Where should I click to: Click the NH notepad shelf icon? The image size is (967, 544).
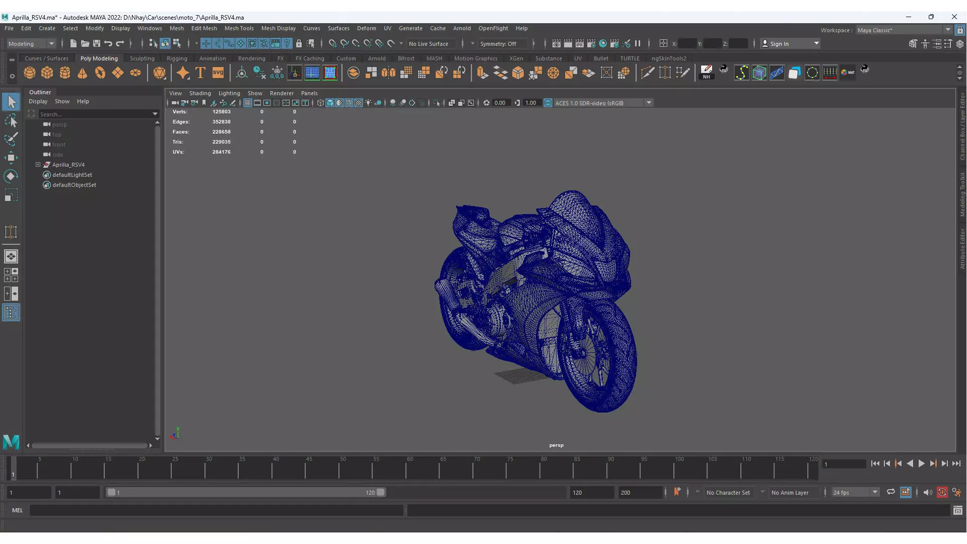(707, 73)
